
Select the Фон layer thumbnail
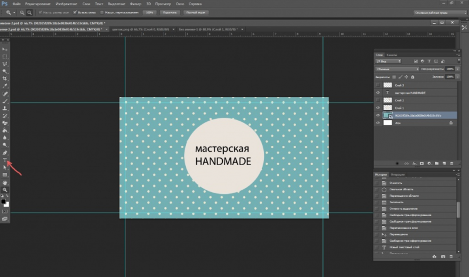coord(388,124)
